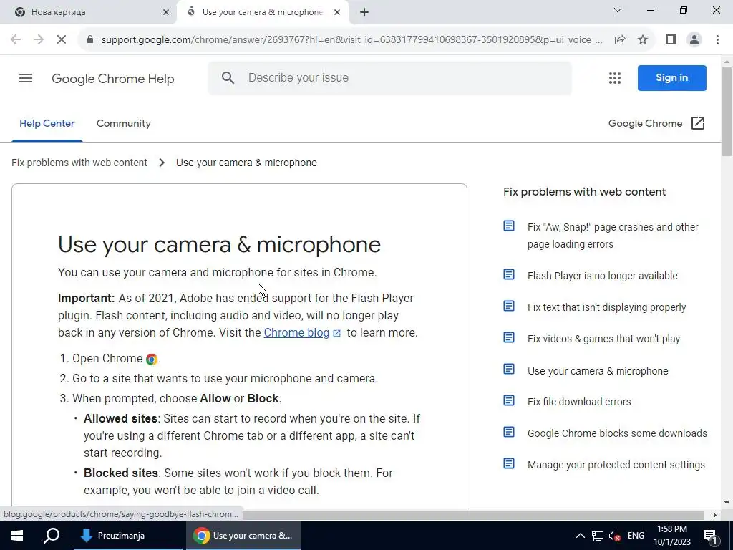Click the search magnifier icon

[228, 77]
